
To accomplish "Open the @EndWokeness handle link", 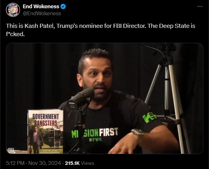I will [42, 13].
